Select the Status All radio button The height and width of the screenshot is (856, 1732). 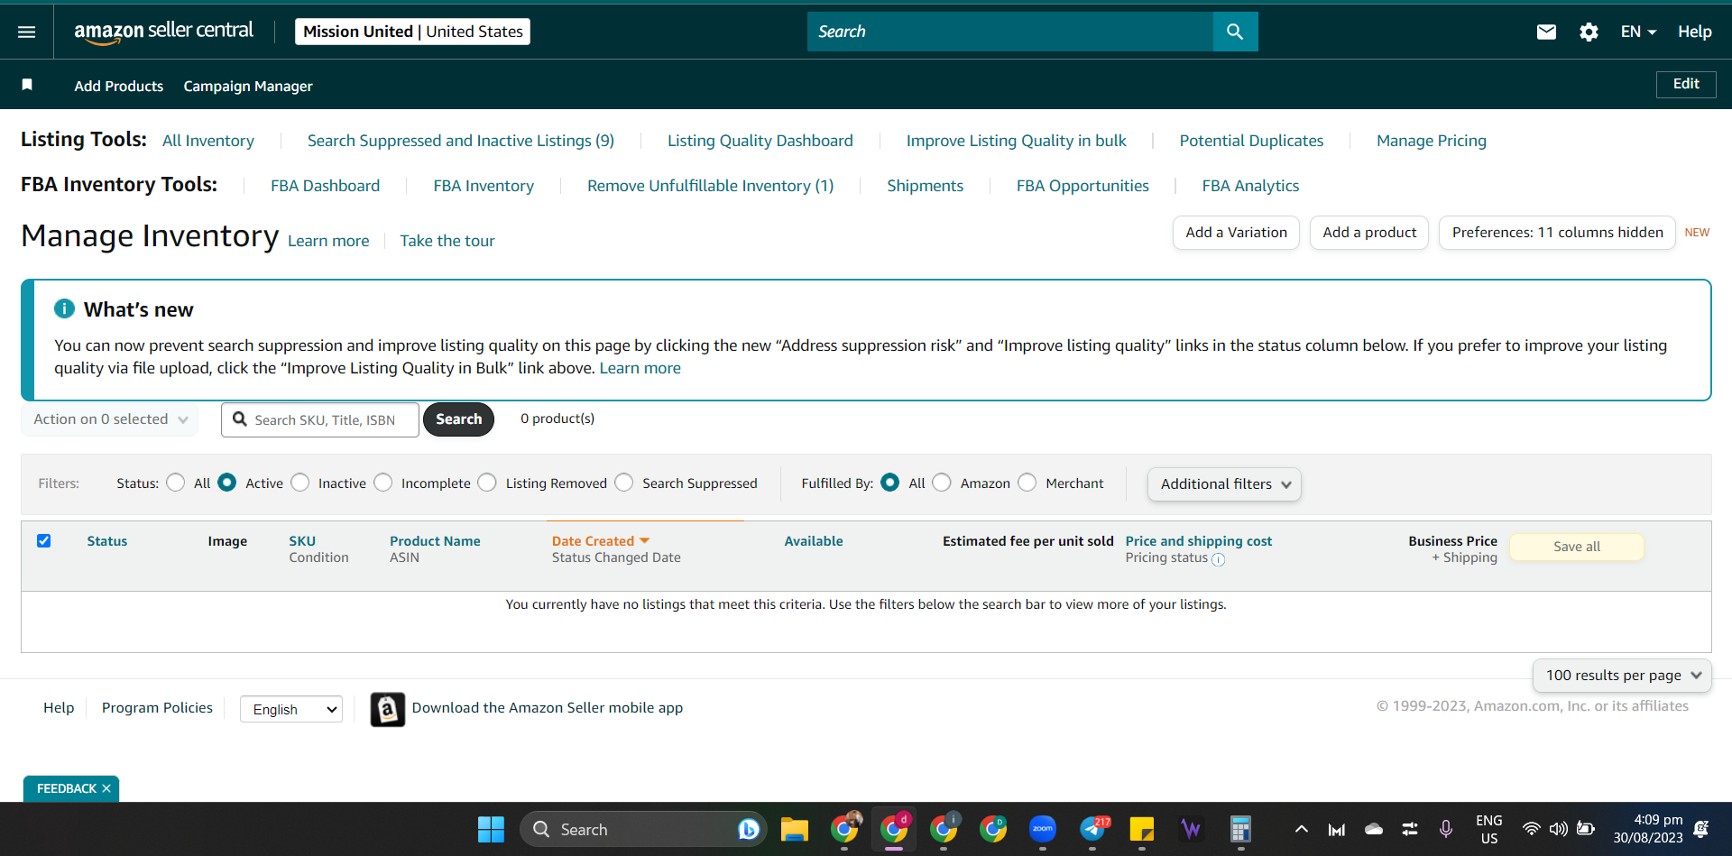176,483
